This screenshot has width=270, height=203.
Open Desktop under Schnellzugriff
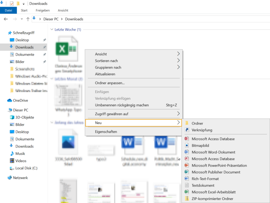(22, 40)
